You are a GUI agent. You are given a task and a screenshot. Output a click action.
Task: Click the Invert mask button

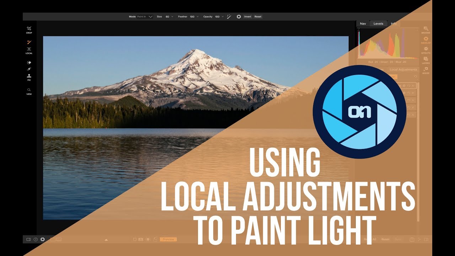pyautogui.click(x=248, y=17)
